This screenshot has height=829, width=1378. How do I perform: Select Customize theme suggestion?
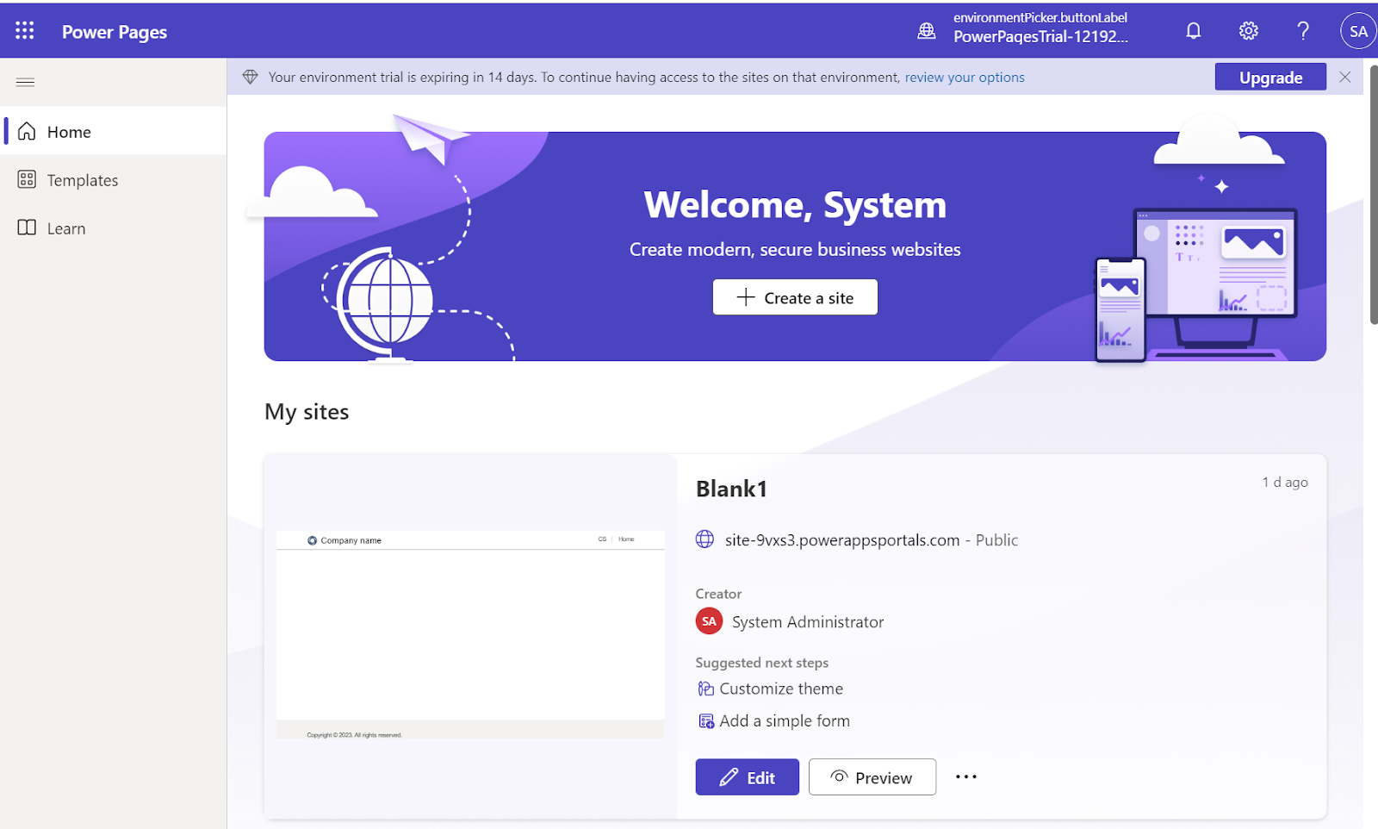[771, 689]
